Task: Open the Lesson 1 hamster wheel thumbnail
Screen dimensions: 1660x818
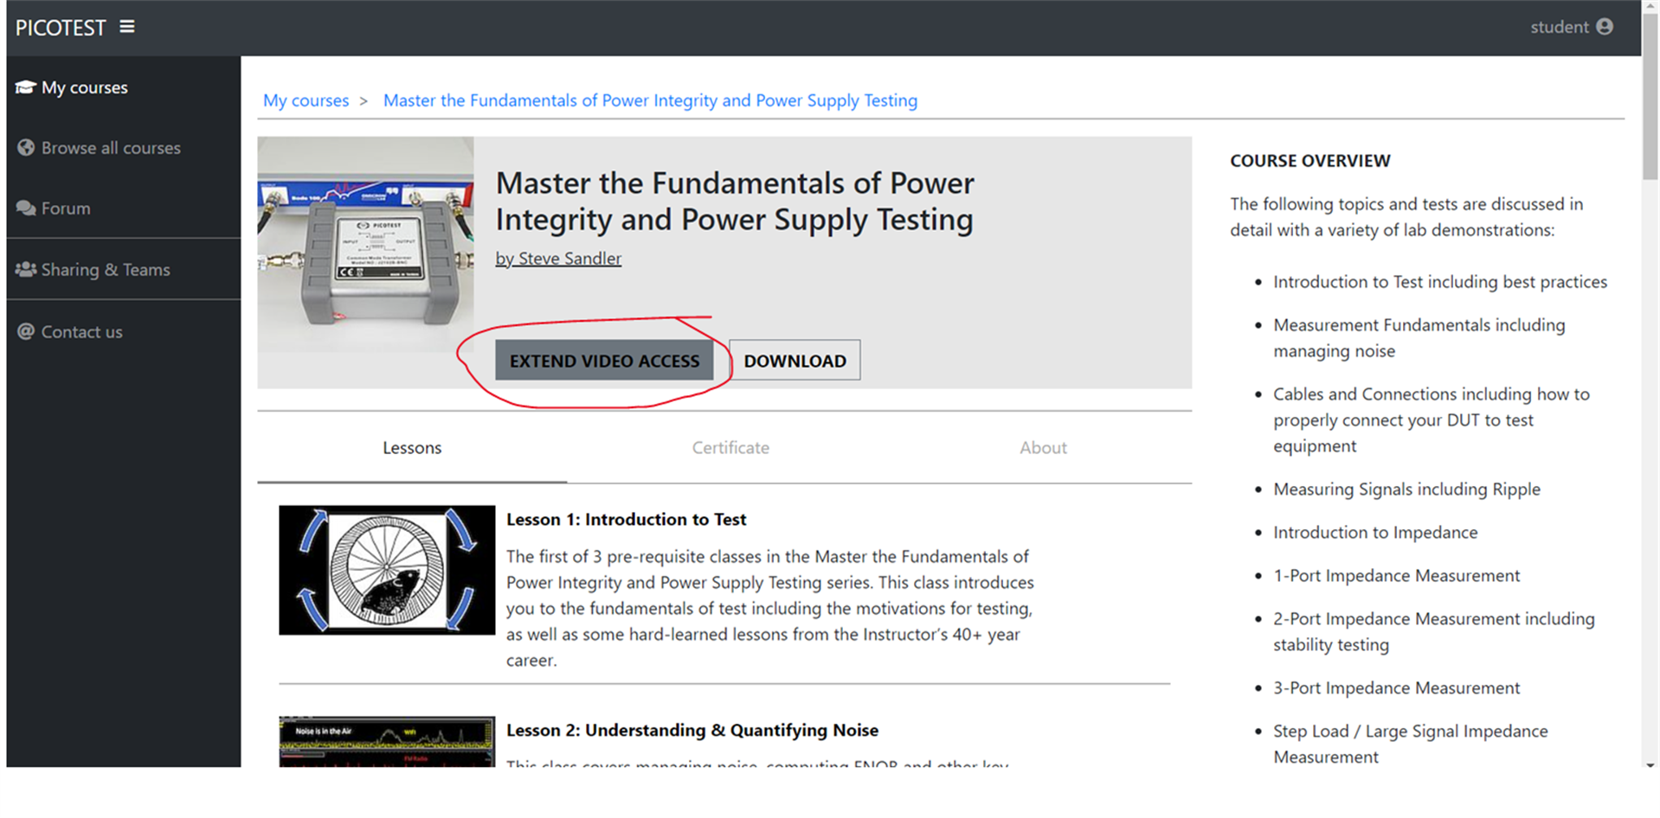Action: coord(387,570)
